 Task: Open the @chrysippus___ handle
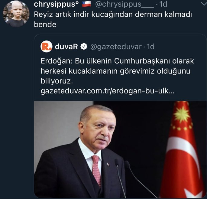coord(125,4)
